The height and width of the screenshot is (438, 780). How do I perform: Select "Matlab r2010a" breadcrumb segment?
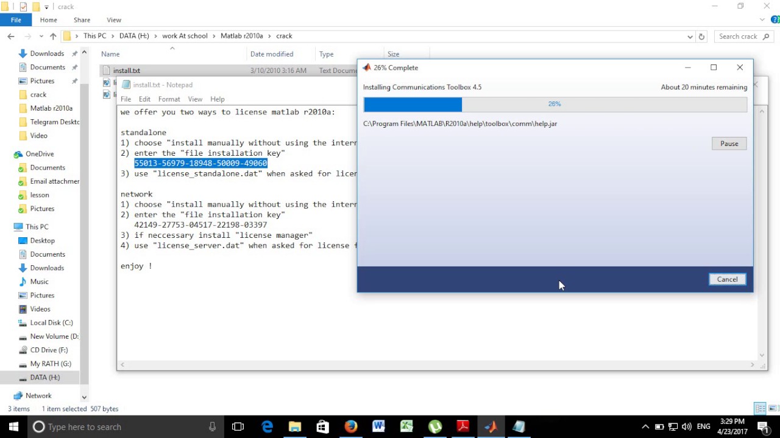click(x=241, y=36)
